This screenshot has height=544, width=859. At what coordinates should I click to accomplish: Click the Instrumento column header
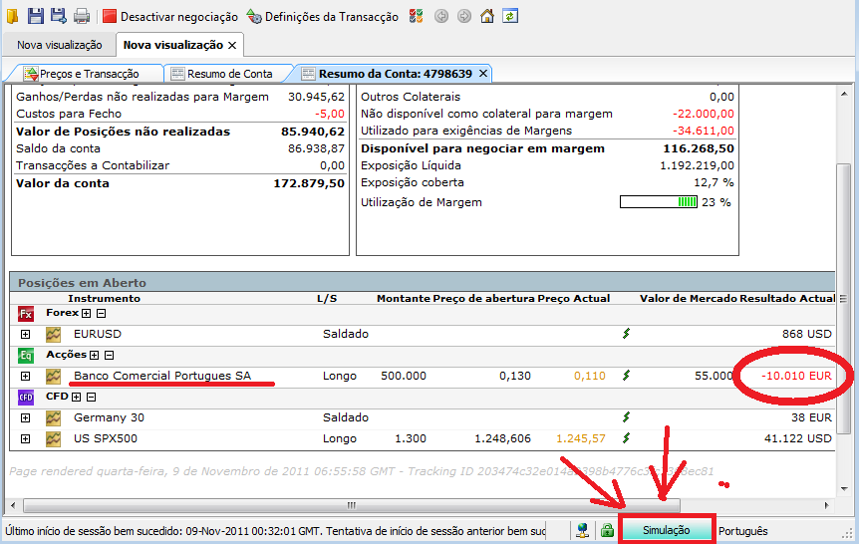104,299
